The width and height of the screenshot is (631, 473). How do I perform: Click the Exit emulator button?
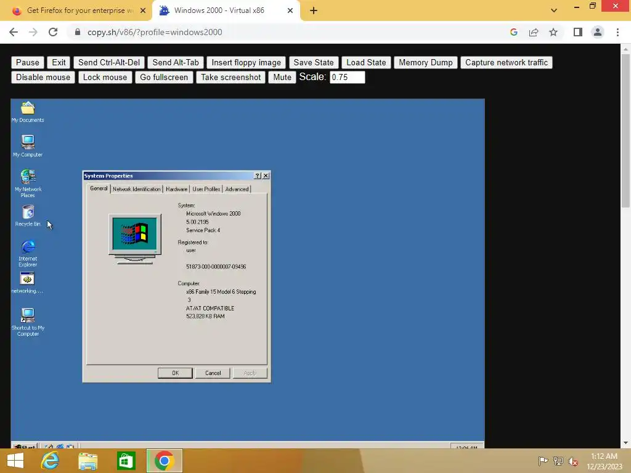tap(59, 62)
